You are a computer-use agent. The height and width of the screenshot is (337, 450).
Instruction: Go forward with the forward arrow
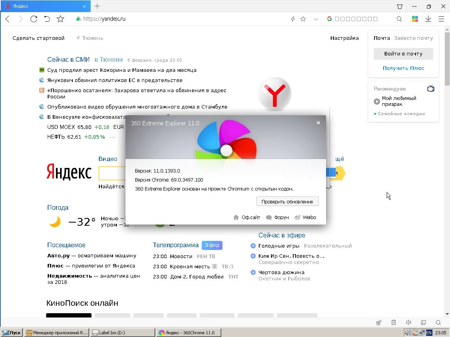pyautogui.click(x=21, y=19)
